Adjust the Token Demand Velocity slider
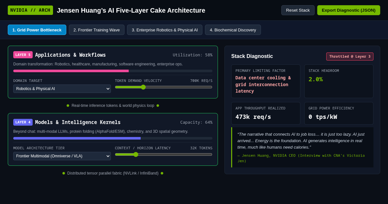 point(164,87)
